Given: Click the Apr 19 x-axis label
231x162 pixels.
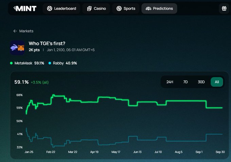Looking at the screenshot, I should 94,152.
